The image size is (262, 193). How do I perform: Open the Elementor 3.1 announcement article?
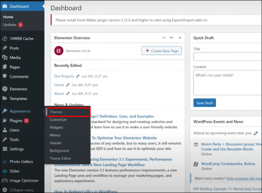113,162
